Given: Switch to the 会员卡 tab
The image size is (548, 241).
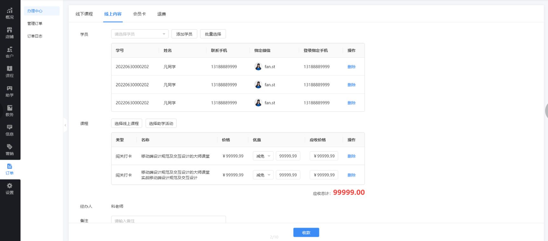Looking at the screenshot, I should (x=139, y=14).
